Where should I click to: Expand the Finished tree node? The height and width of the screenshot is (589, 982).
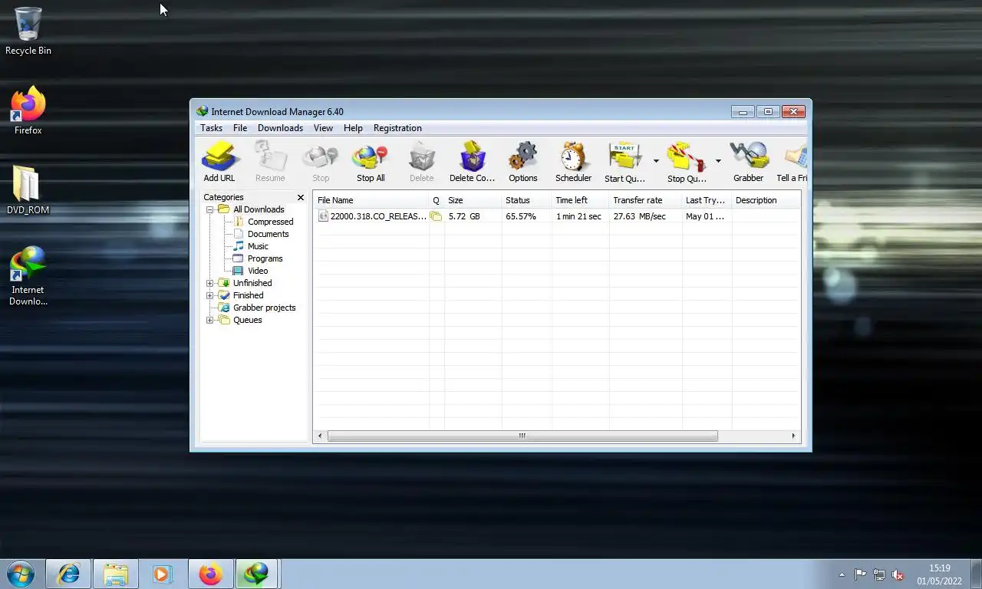209,295
